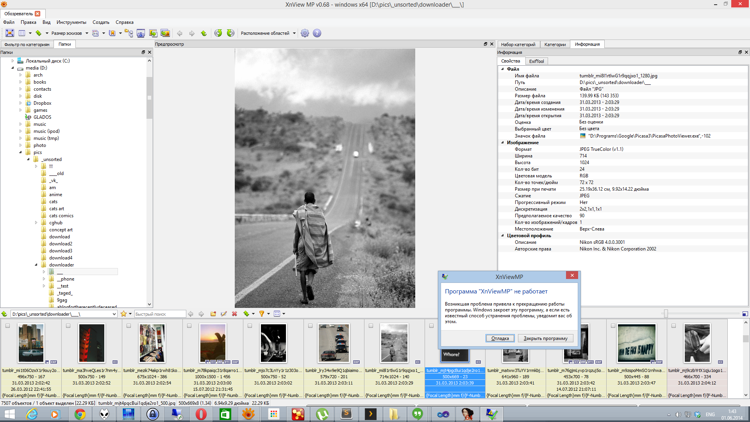
Task: Click the orange filter funnel icon
Action: coord(262,314)
